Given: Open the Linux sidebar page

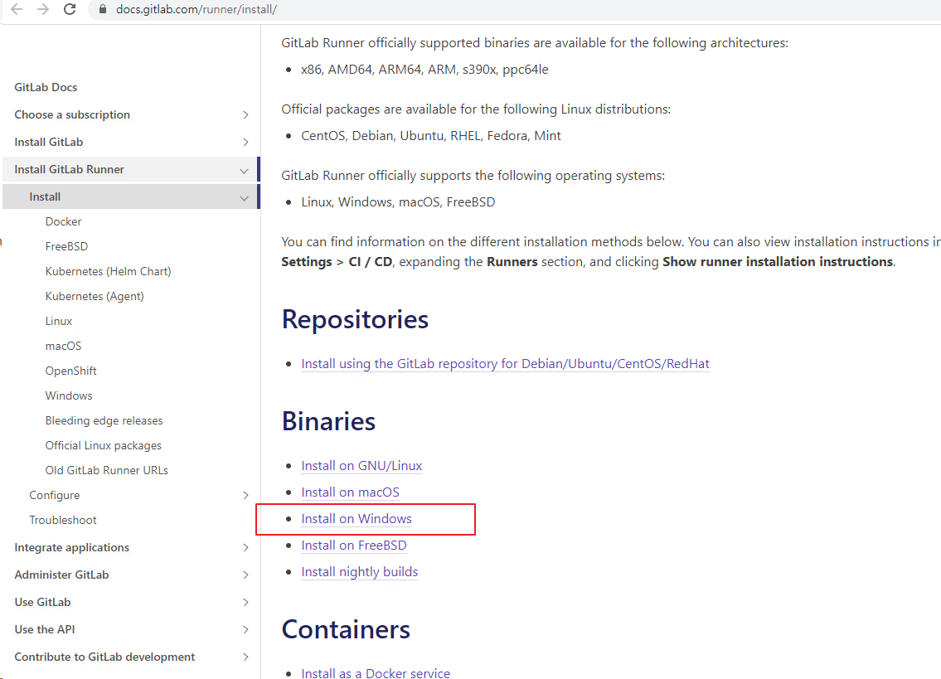Looking at the screenshot, I should pyautogui.click(x=59, y=321).
